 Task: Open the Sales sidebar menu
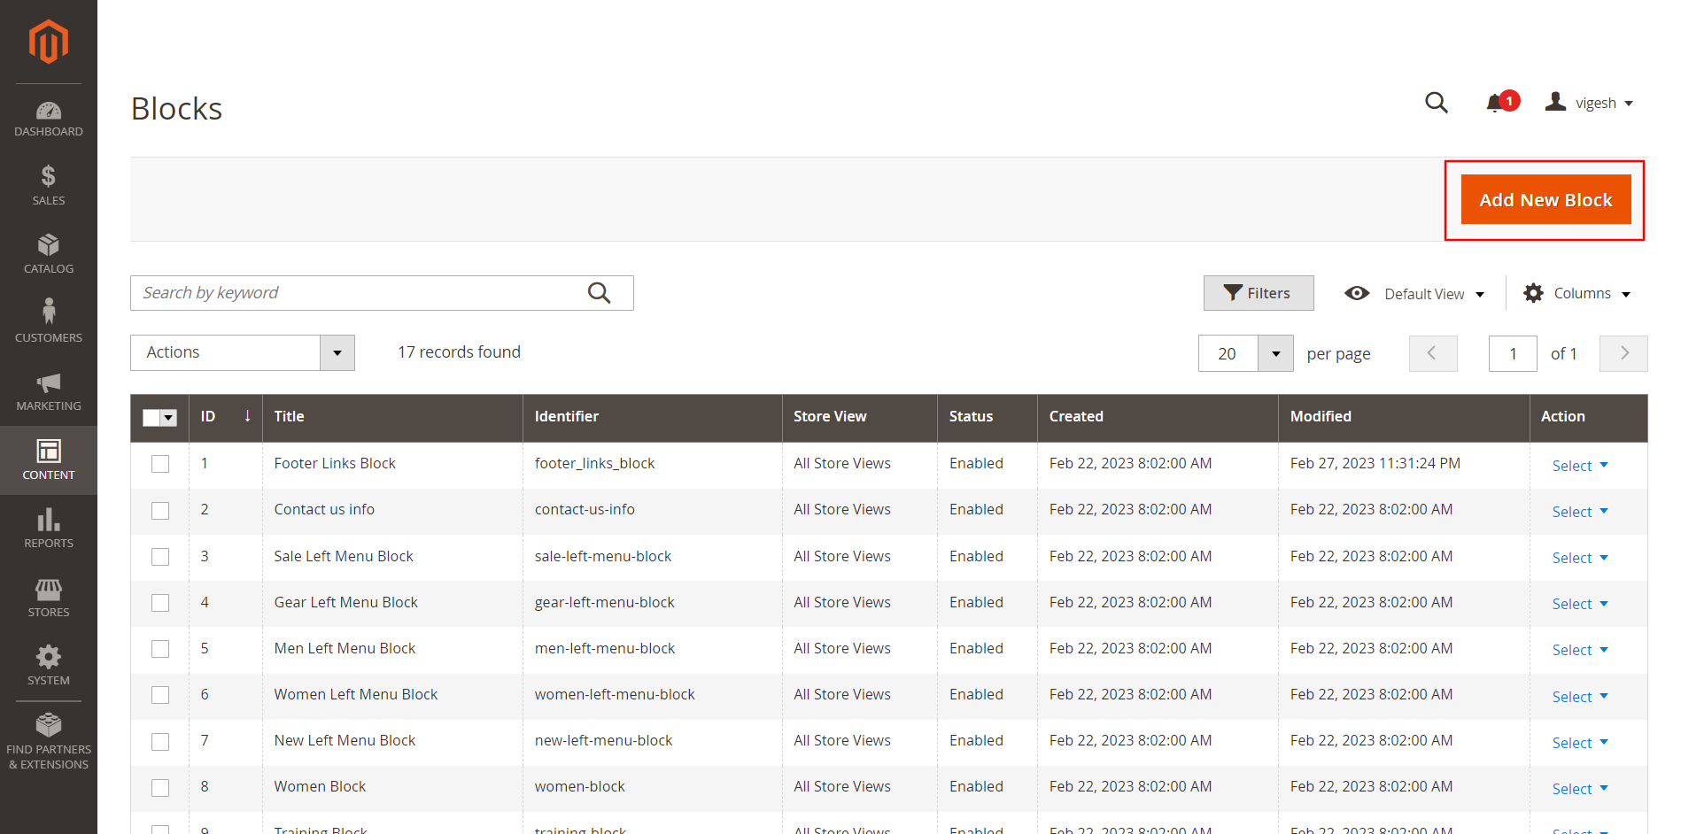click(49, 187)
